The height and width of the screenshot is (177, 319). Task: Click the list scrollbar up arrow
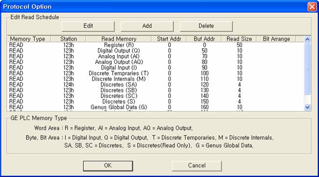307,39
